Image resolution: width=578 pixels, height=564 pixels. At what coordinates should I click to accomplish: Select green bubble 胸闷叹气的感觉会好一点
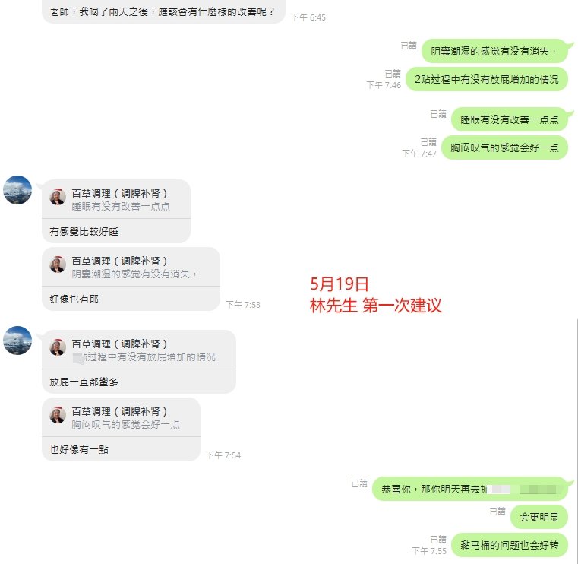[x=504, y=147]
